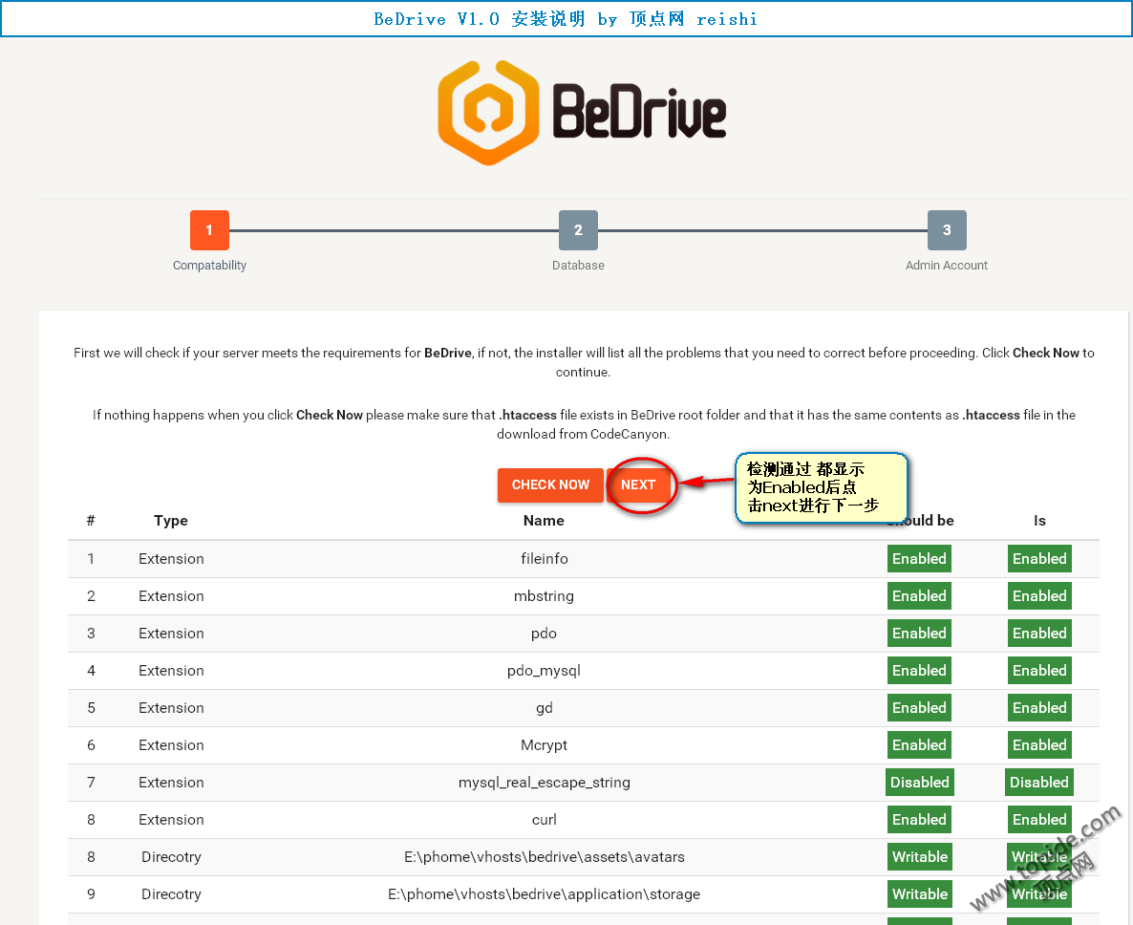Click the Type column header

click(171, 520)
